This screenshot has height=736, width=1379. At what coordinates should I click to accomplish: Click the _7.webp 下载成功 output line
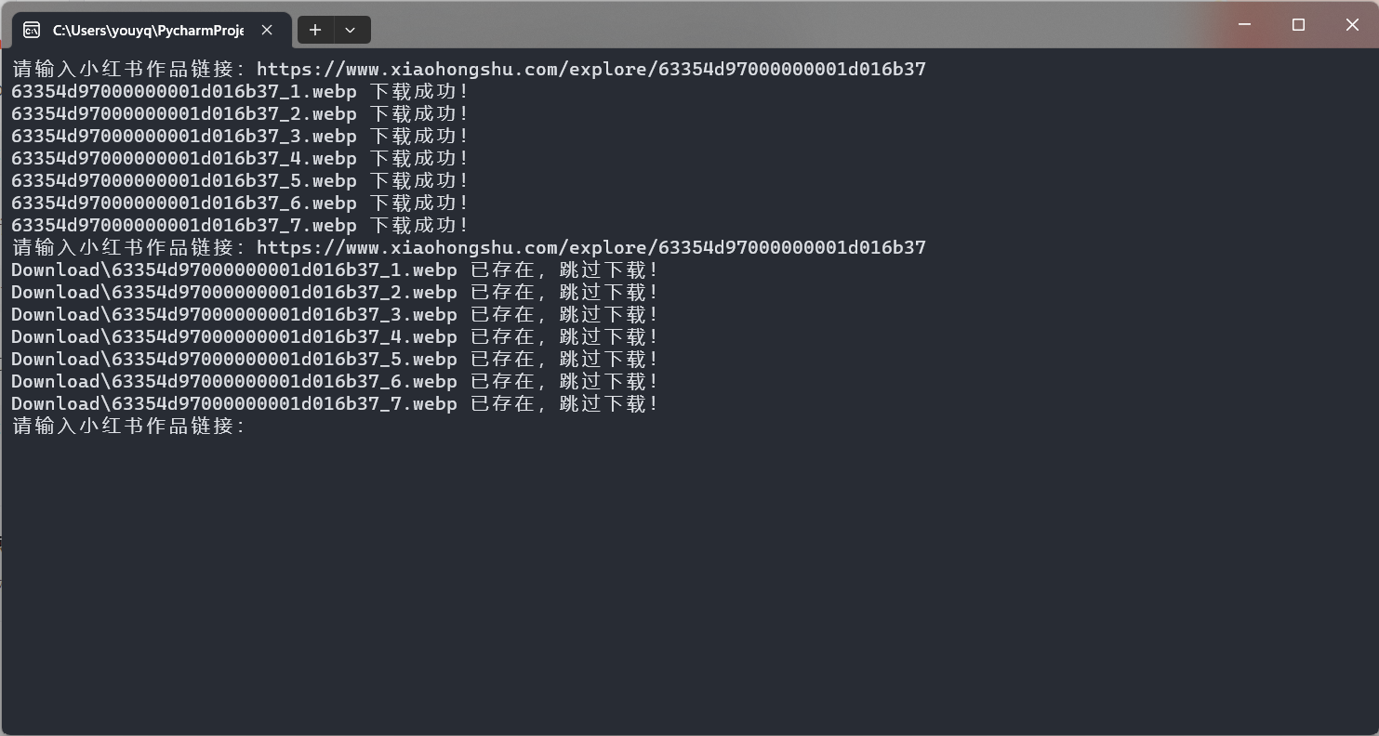coord(240,225)
